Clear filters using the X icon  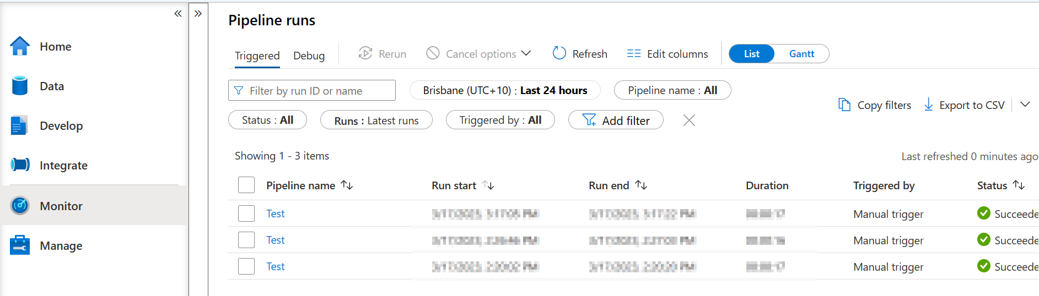tap(689, 120)
